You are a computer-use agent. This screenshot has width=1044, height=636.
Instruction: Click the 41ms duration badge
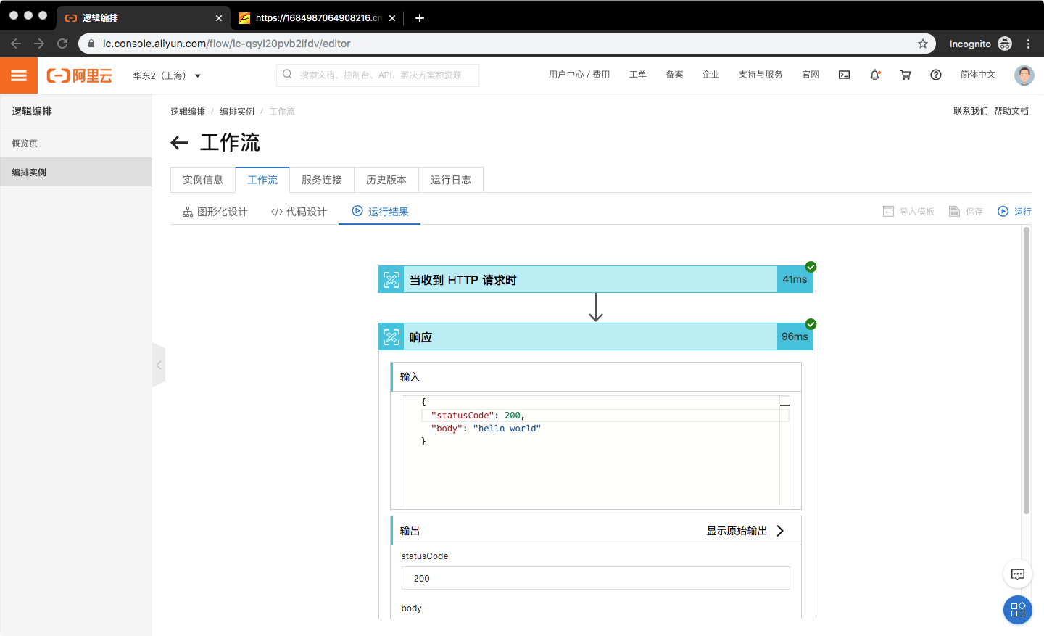pos(795,279)
